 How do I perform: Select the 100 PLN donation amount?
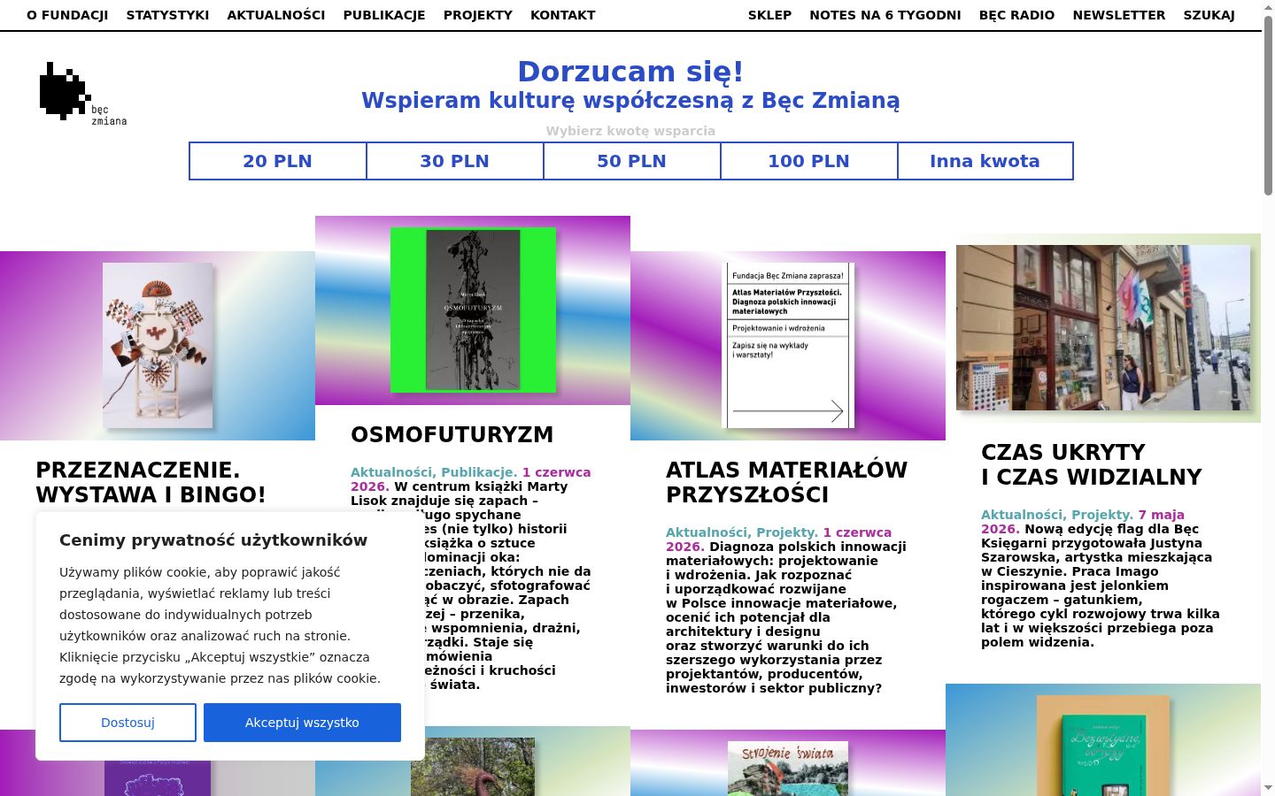(809, 161)
